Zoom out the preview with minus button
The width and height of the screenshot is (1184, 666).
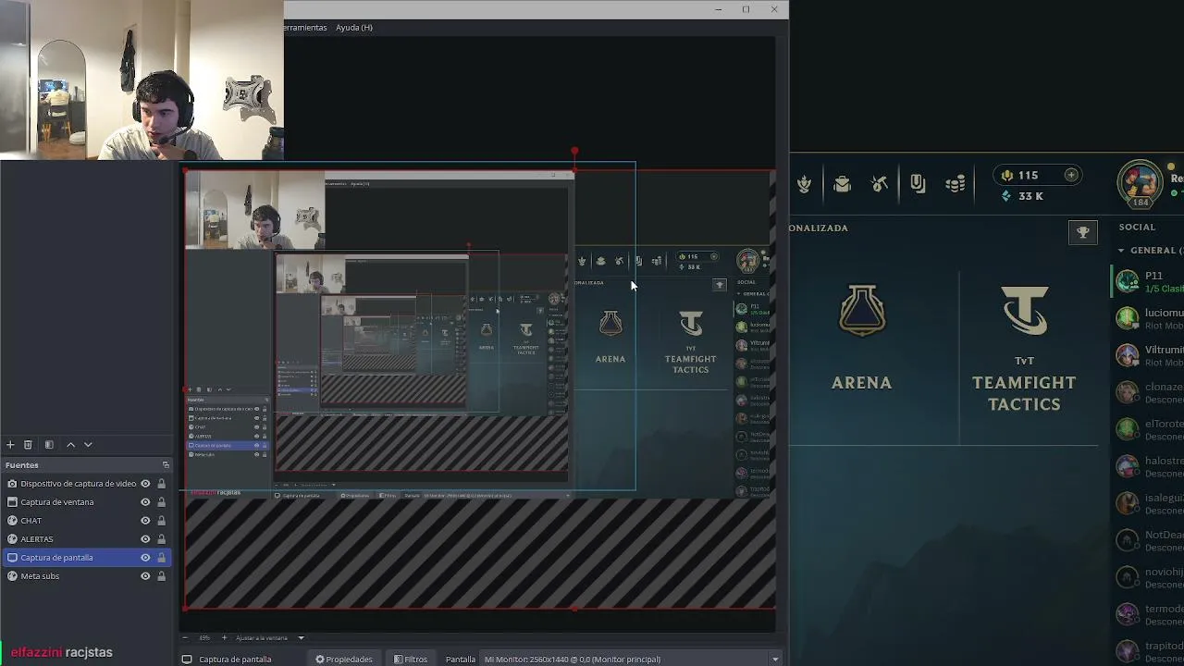click(x=184, y=637)
